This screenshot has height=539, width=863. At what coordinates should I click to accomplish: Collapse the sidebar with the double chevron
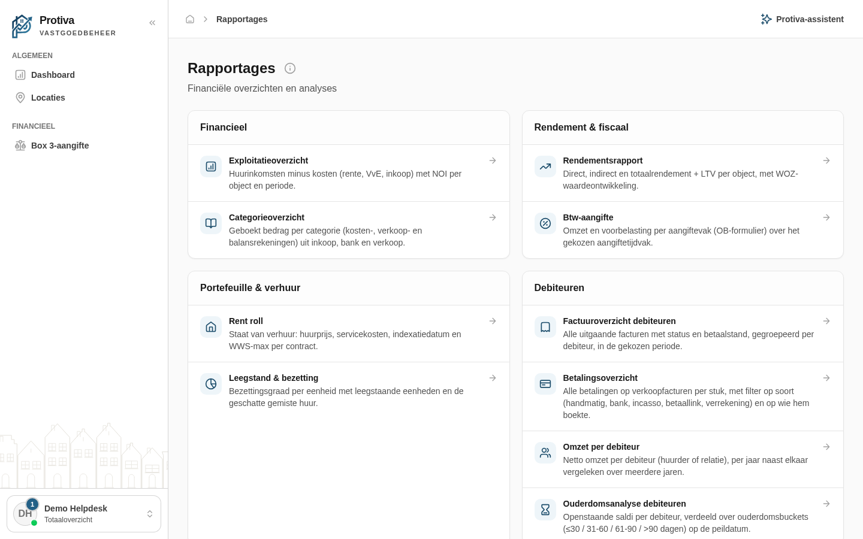coord(152,23)
